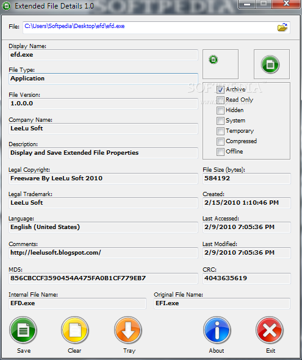Click the large file icon preview

coord(270,65)
